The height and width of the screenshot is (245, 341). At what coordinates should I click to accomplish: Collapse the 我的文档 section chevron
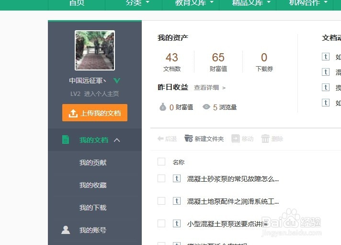(117, 140)
